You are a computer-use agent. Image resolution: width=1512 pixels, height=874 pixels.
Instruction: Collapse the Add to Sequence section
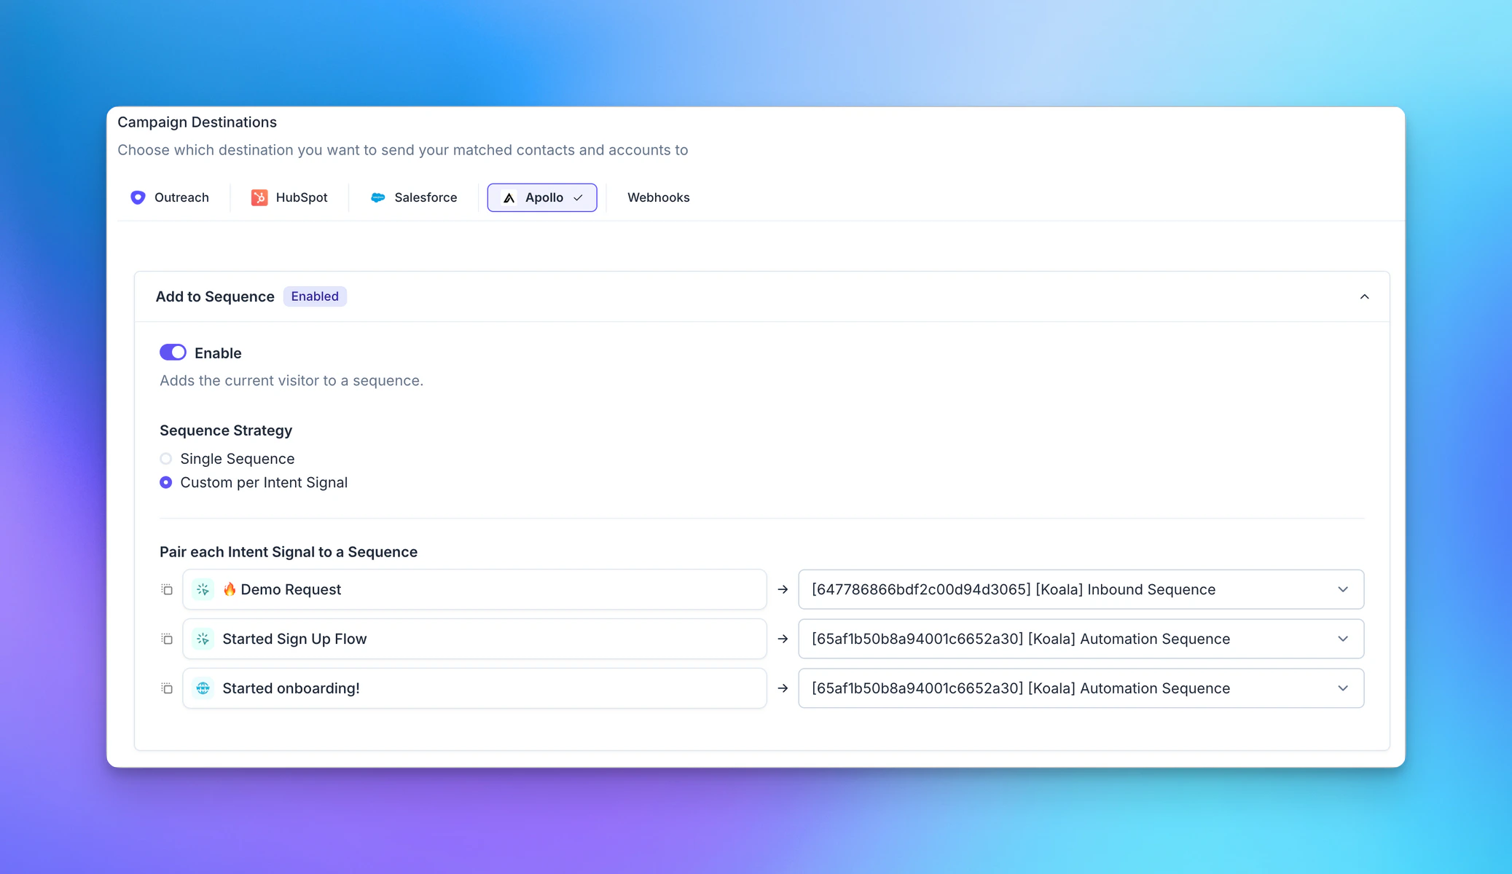(x=1364, y=296)
